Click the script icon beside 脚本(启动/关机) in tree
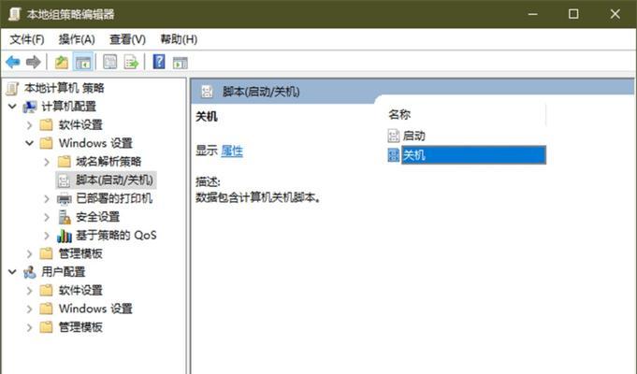The image size is (637, 374). 64,180
